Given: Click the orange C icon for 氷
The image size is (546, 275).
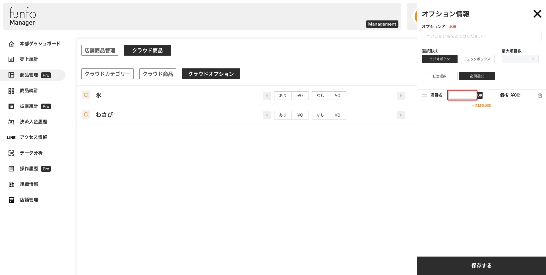Looking at the screenshot, I should pyautogui.click(x=86, y=95).
